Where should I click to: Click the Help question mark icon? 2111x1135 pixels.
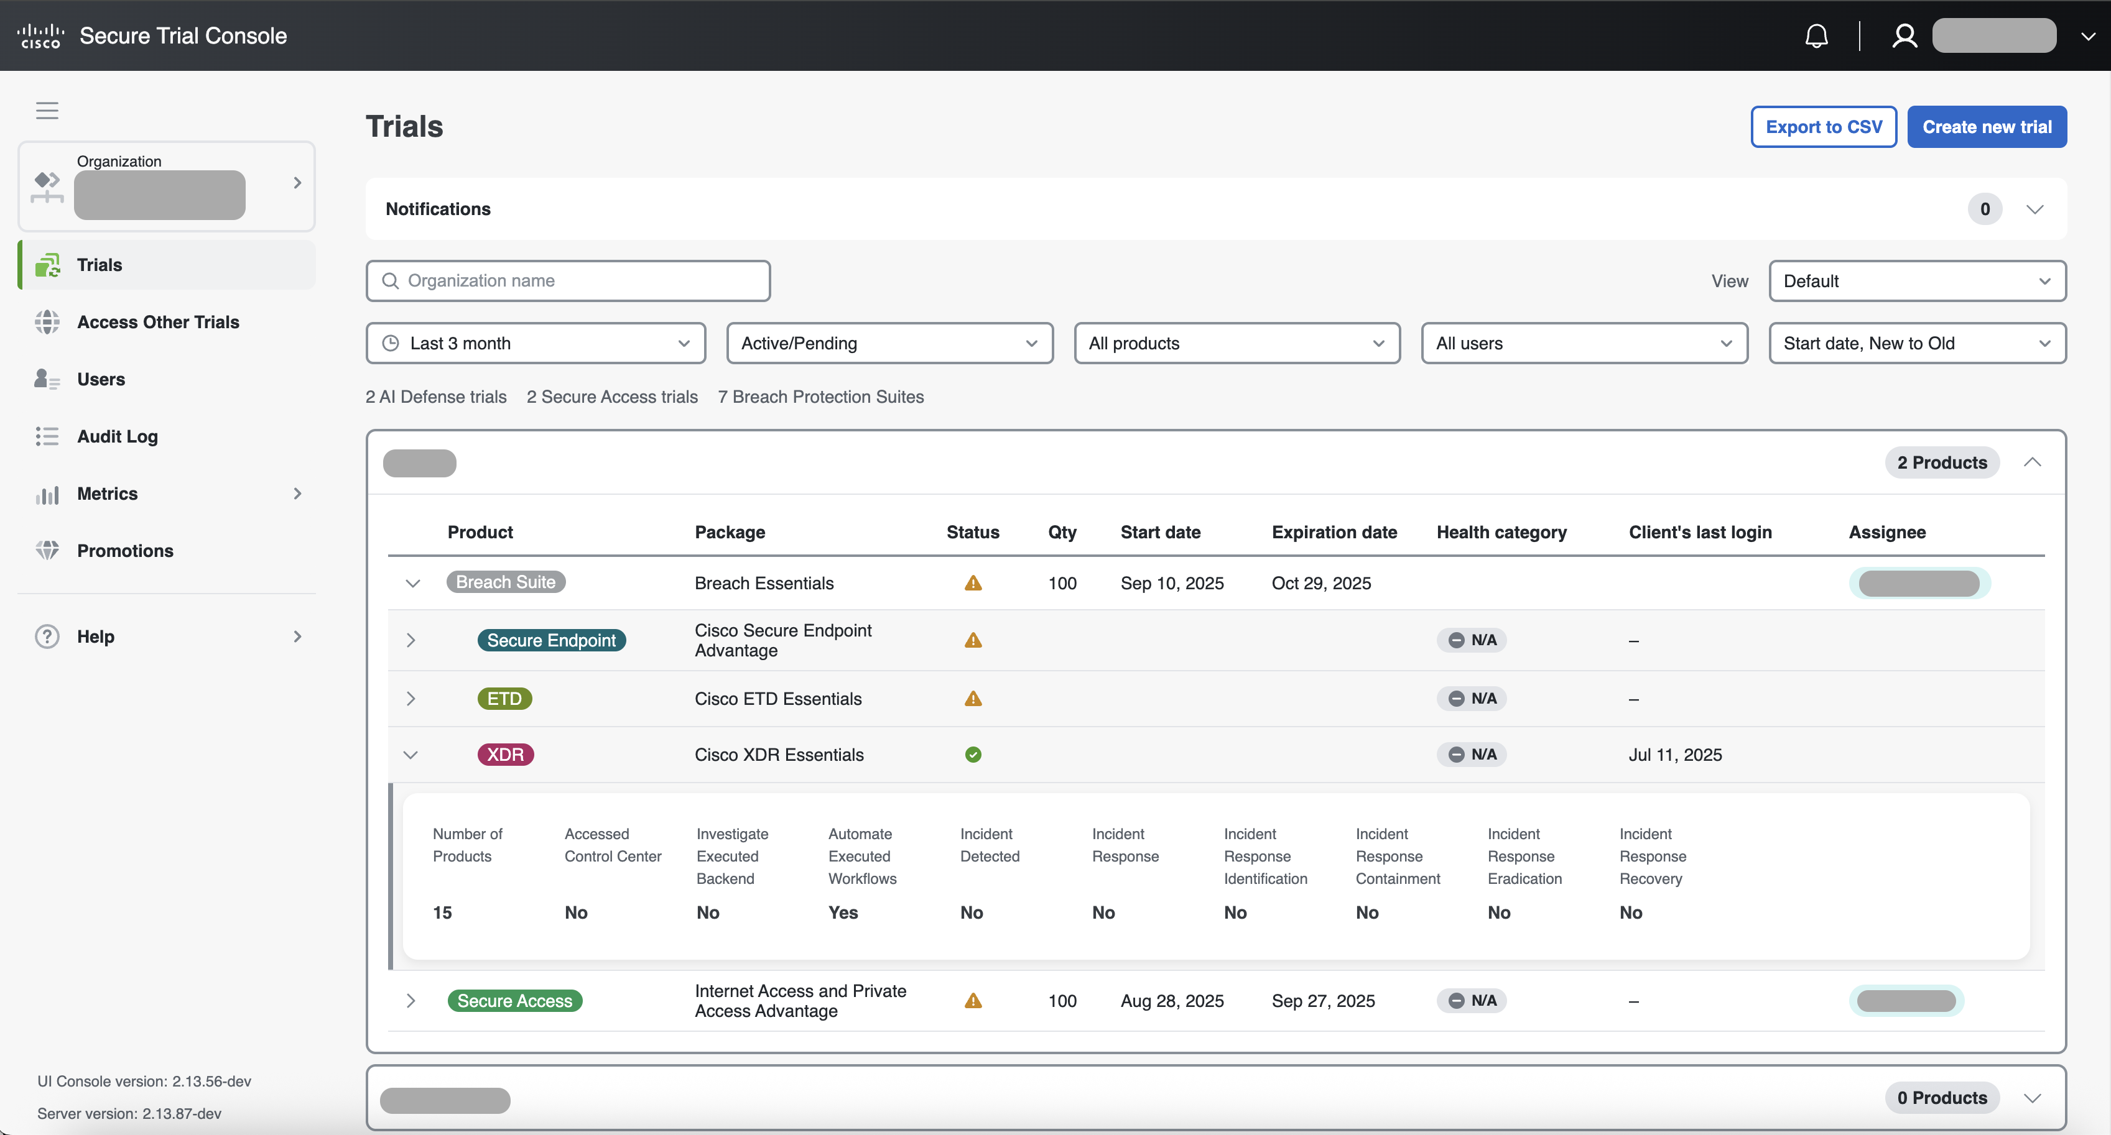47,636
